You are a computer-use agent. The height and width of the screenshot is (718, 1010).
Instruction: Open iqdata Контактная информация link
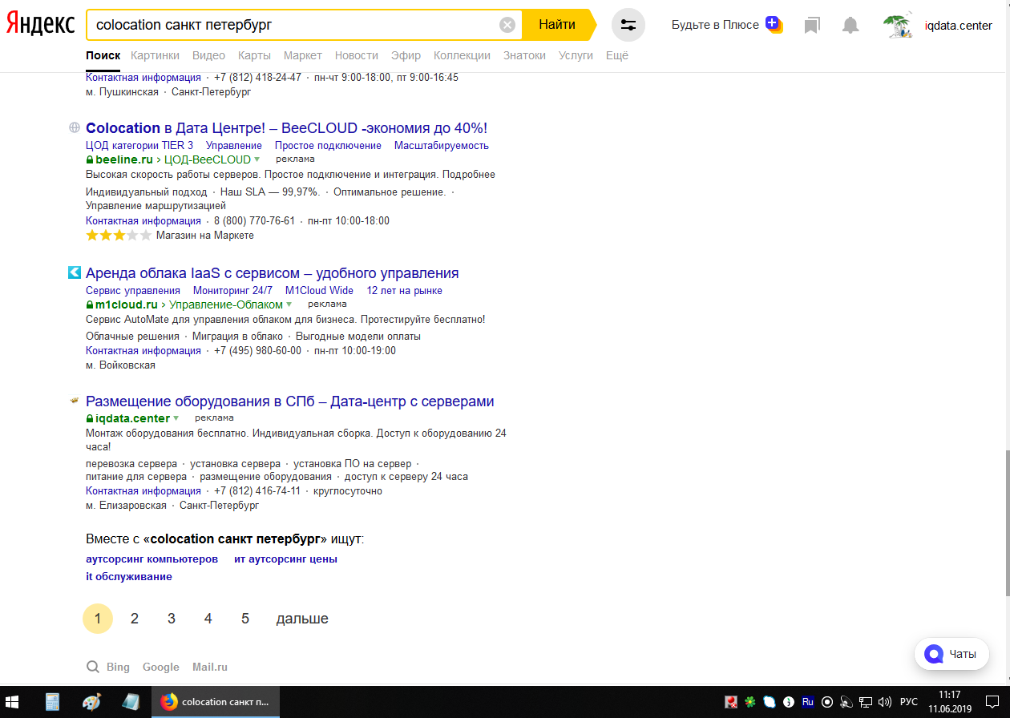click(x=143, y=490)
